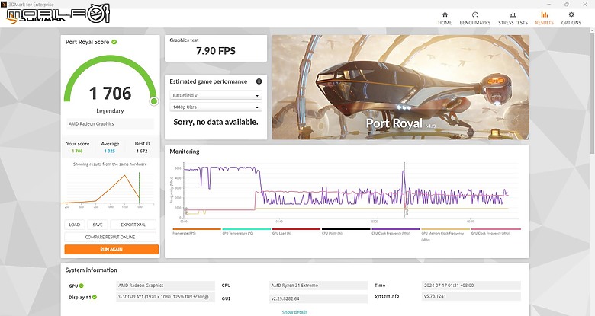Click the LOAD button
The width and height of the screenshot is (595, 316).
tap(75, 225)
